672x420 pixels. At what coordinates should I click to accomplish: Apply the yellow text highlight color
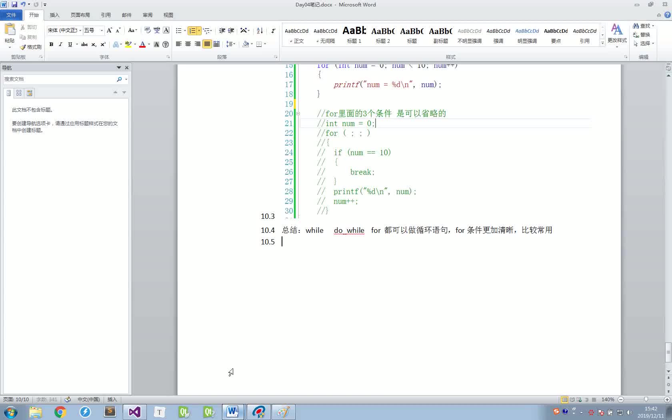pyautogui.click(x=128, y=44)
